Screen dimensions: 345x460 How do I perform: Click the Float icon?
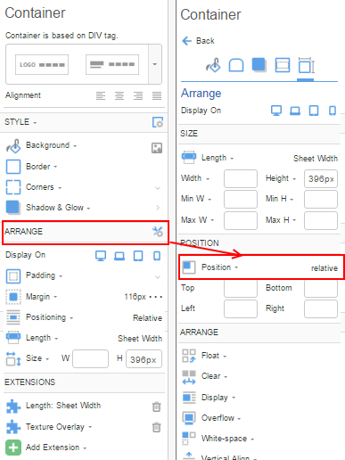click(x=189, y=356)
